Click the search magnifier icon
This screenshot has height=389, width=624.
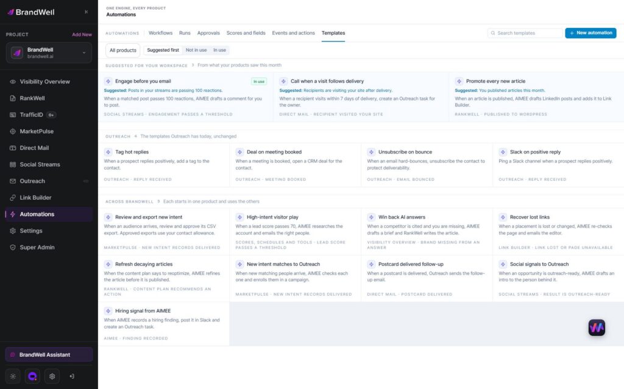pyautogui.click(x=493, y=33)
